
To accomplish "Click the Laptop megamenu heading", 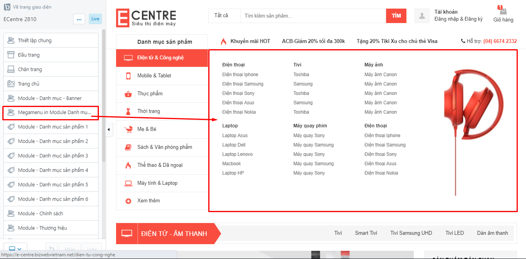I will pyautogui.click(x=230, y=126).
